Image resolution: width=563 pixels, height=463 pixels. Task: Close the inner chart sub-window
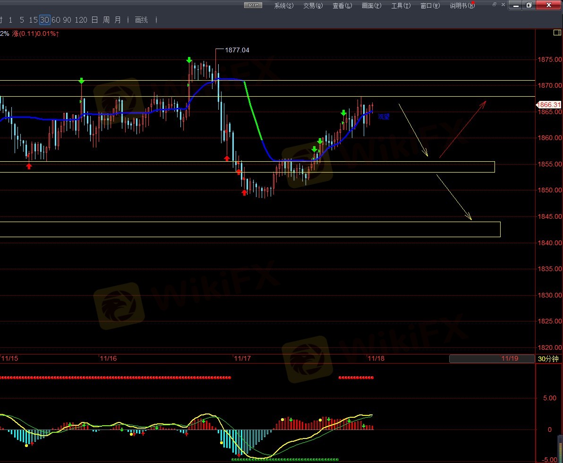pos(503,4)
